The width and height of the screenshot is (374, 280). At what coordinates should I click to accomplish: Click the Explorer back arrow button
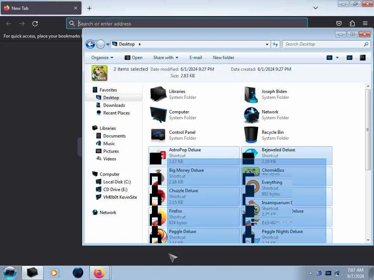click(x=90, y=44)
